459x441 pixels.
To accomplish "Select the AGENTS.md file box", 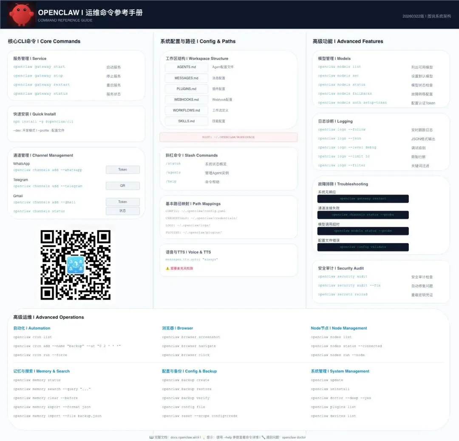I will pos(186,67).
